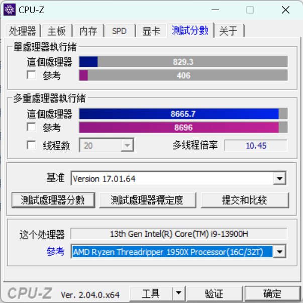Click the 验证 button
This screenshot has height=303, width=303.
point(214,293)
